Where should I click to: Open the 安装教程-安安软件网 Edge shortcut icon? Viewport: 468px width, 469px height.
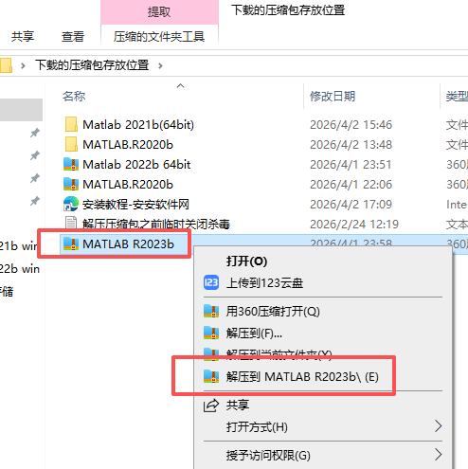(71, 204)
